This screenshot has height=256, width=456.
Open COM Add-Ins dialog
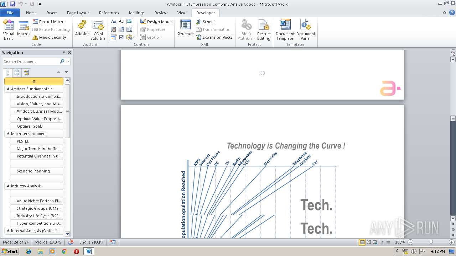(x=98, y=30)
